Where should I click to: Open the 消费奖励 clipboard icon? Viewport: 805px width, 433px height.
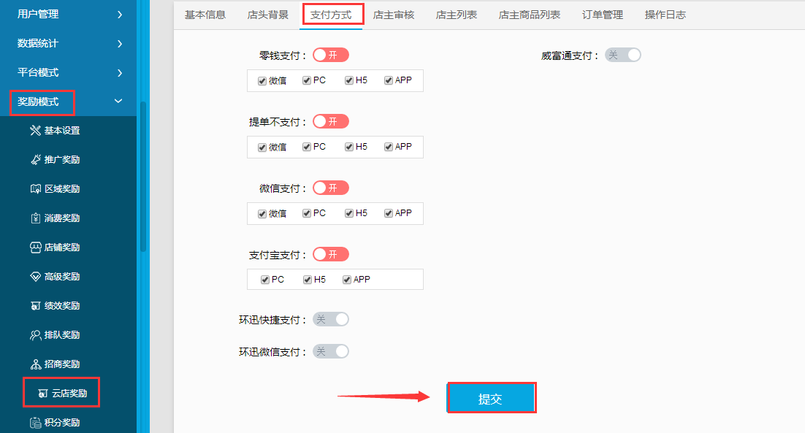(35, 218)
